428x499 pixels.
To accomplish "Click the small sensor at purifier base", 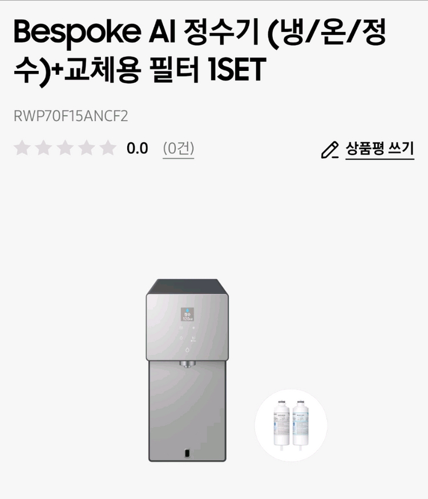I will [188, 453].
